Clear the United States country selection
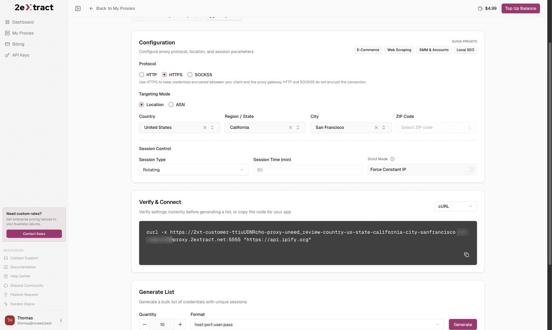Viewport: 552px width, 330px height. [205, 127]
